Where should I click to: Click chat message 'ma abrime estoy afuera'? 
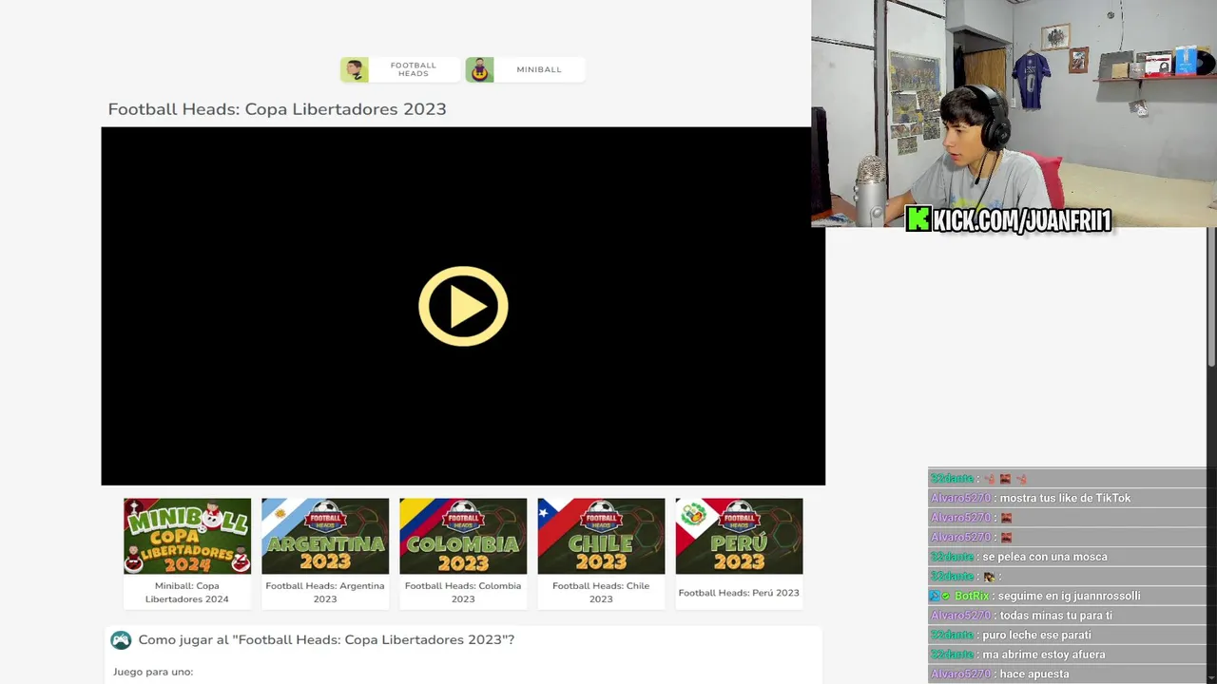tap(1043, 655)
